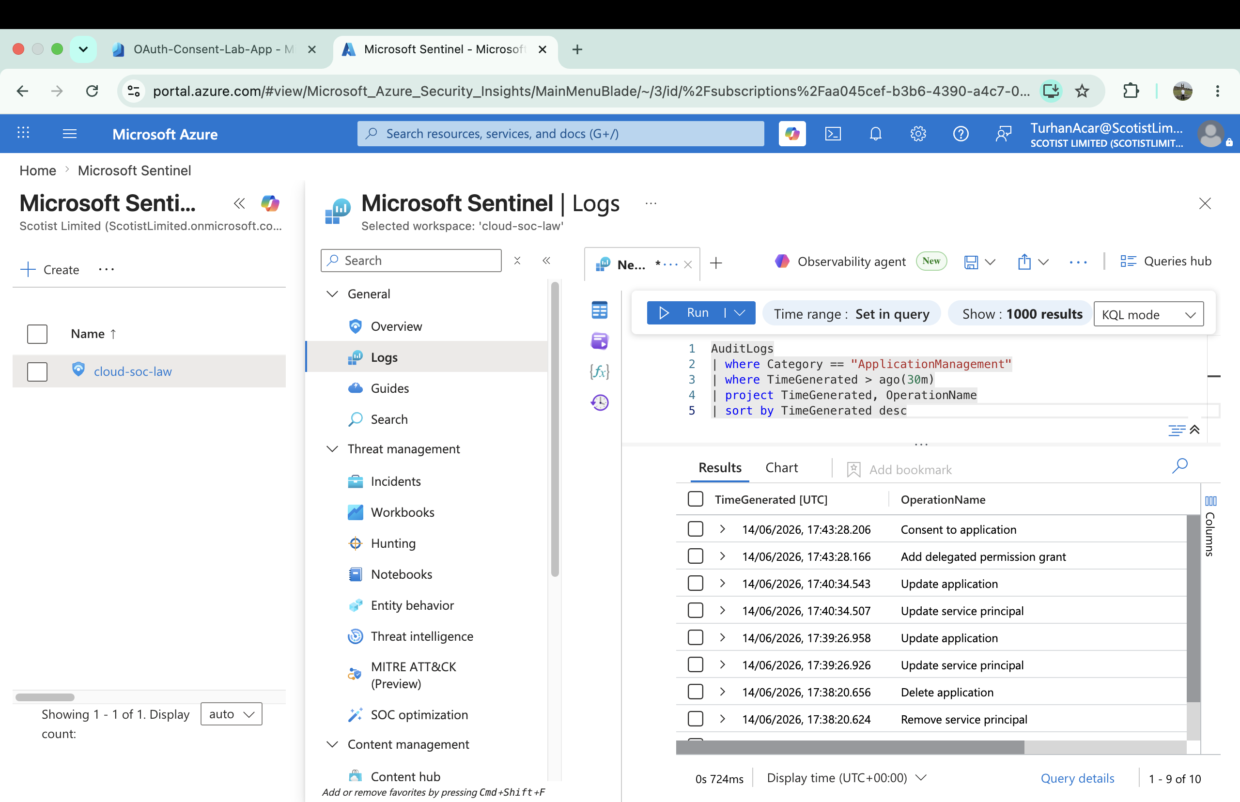Toggle select-all checkbox in results header
Image resolution: width=1240 pixels, height=802 pixels.
(695, 499)
